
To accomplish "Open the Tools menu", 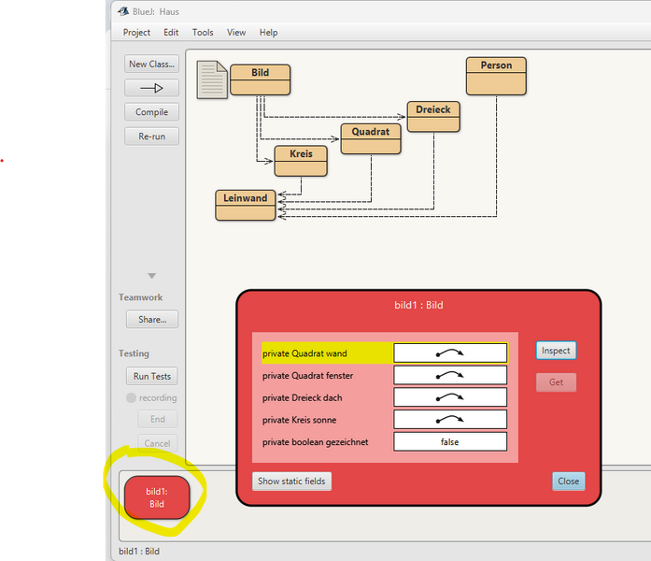I will (203, 33).
